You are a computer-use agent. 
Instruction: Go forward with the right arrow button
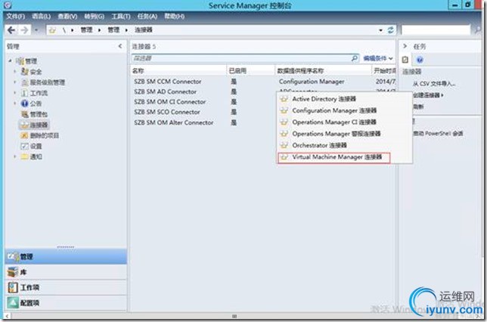[x=24, y=30]
